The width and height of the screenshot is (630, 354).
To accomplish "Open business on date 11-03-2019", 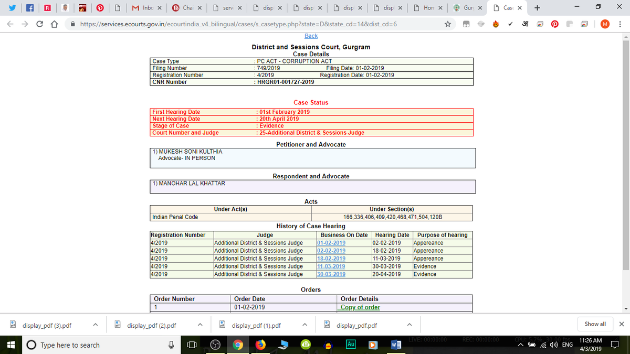I will click(x=332, y=266).
